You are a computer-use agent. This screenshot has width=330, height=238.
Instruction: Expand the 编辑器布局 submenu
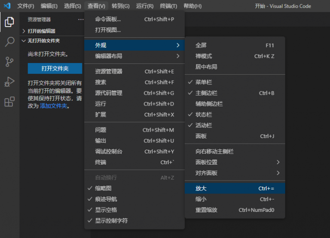[134, 56]
